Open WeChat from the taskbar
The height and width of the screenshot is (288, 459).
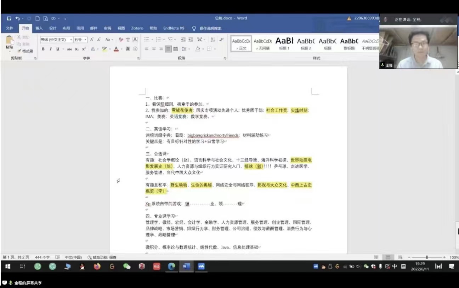click(x=127, y=266)
